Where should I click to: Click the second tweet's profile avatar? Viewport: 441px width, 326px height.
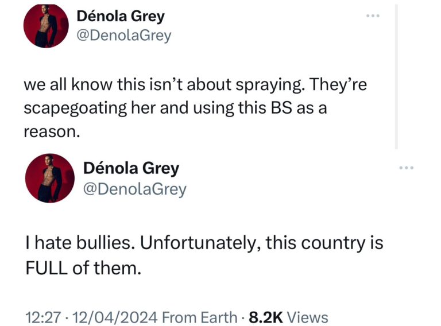[x=51, y=177]
